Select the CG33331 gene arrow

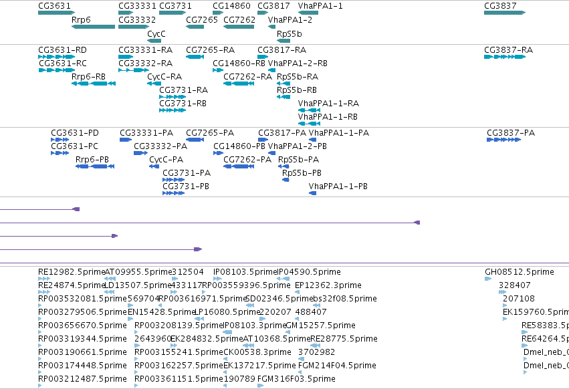pos(126,13)
